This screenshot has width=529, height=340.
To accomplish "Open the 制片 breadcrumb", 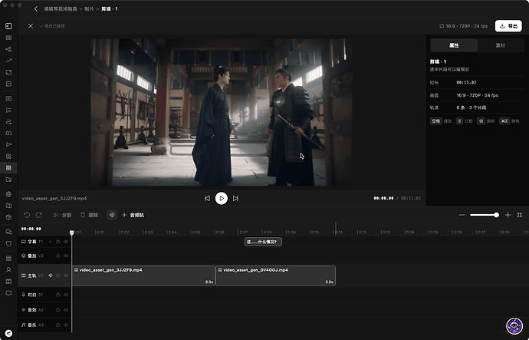I will tap(89, 8).
